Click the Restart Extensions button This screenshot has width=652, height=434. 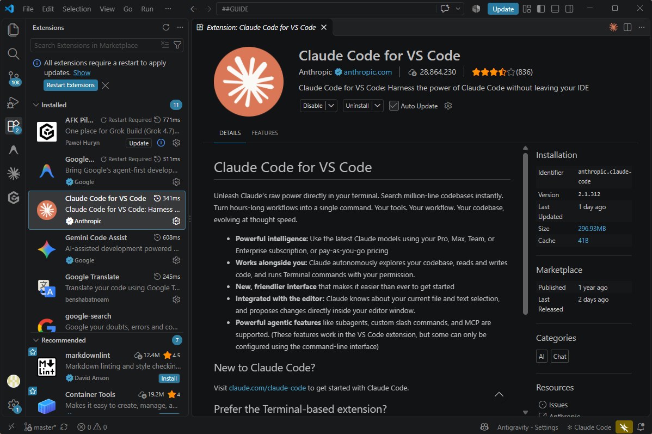tap(71, 85)
